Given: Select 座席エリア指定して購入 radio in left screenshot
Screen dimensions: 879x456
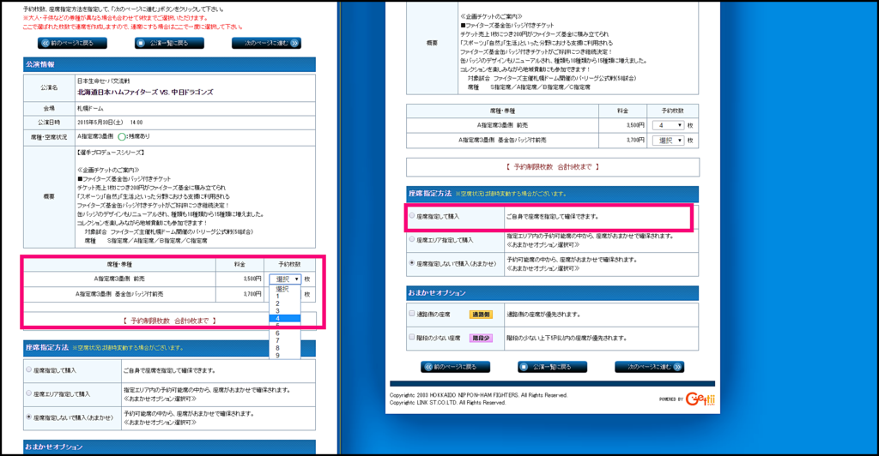Looking at the screenshot, I should (x=28, y=393).
